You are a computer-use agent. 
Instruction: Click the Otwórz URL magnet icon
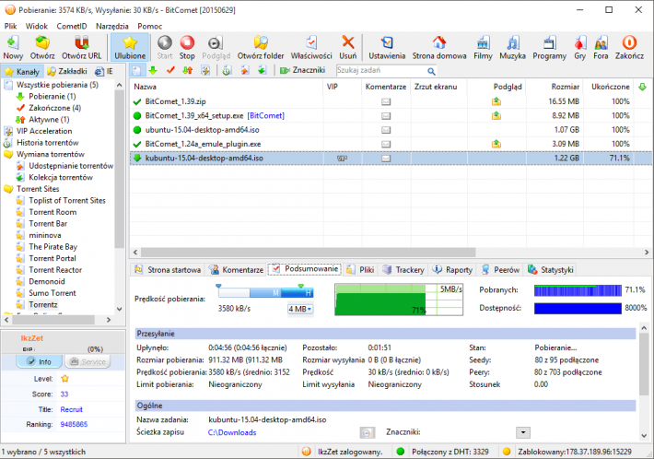[82, 47]
